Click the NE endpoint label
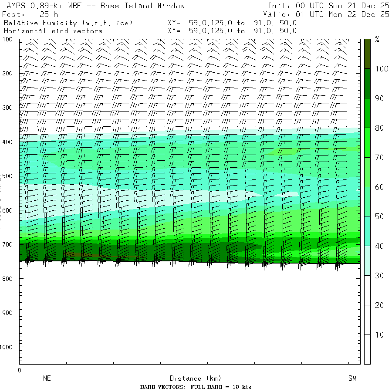 [x=47, y=378]
